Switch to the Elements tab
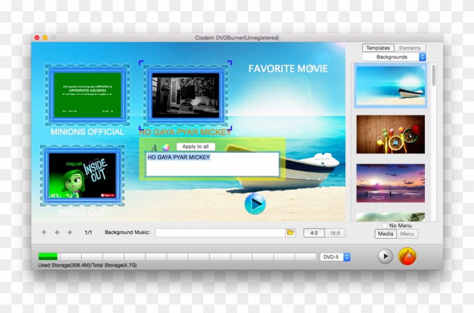Screen dimensions: 474x313 coord(410,48)
